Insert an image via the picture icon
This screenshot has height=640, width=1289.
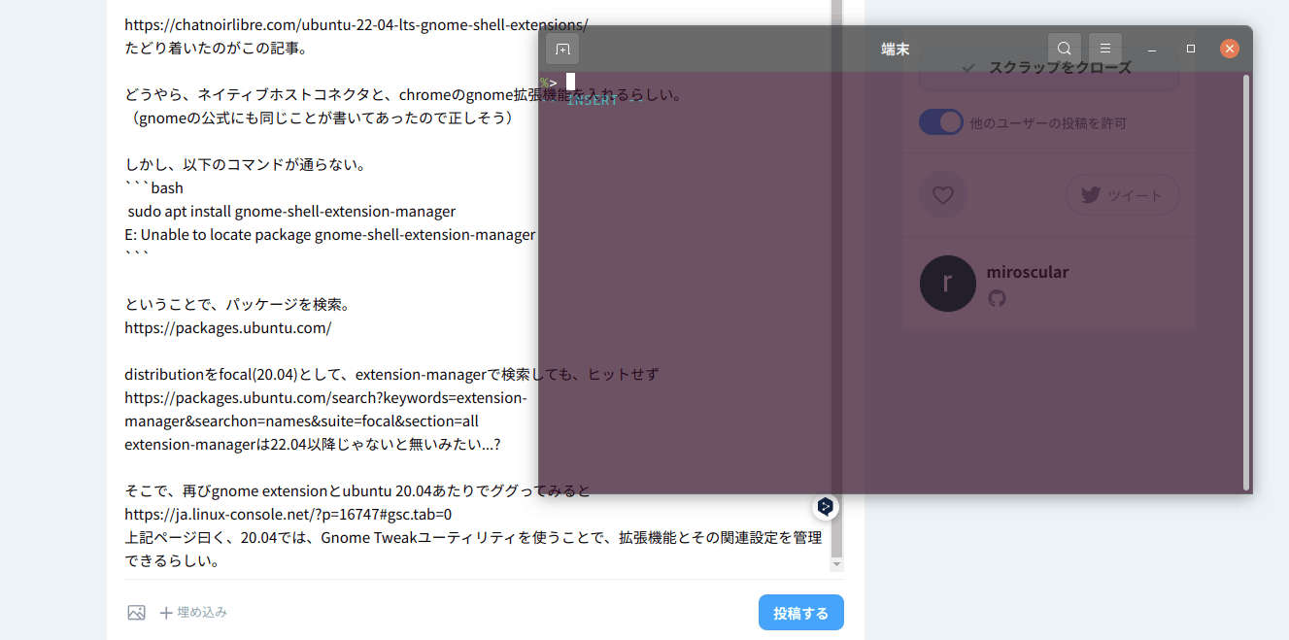click(136, 613)
